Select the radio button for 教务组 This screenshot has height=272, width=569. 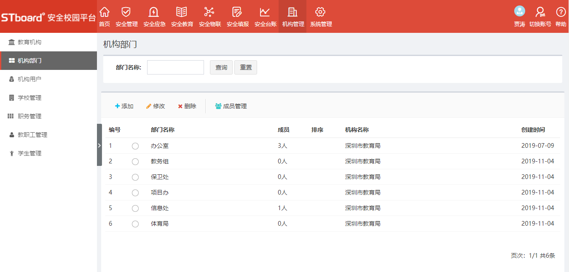pos(135,162)
